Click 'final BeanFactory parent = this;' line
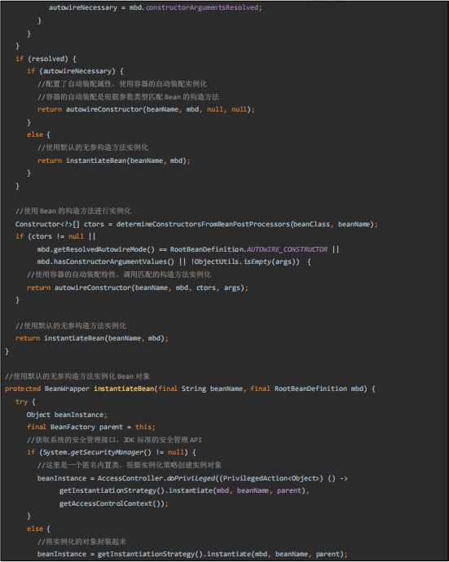449x562 pixels. coord(91,427)
